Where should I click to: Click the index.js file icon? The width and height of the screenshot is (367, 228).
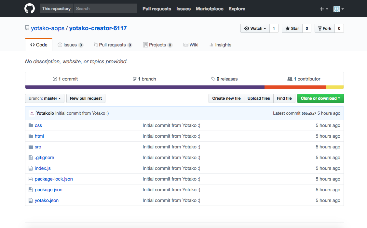[x=31, y=169]
